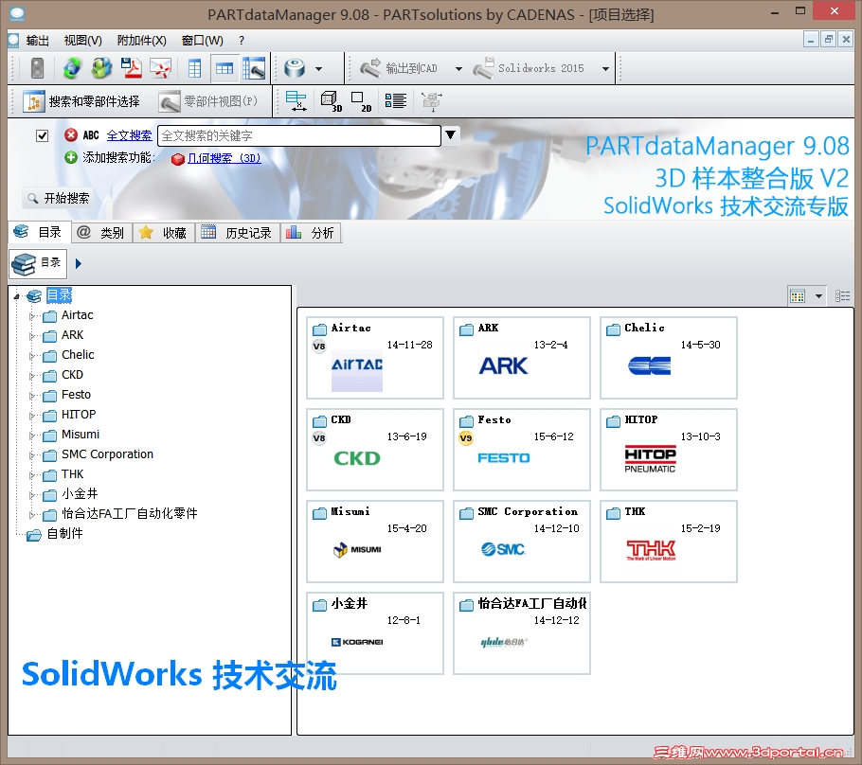862x765 pixels.
Task: Click the 几何搜索 (3D) link
Action: tap(224, 158)
